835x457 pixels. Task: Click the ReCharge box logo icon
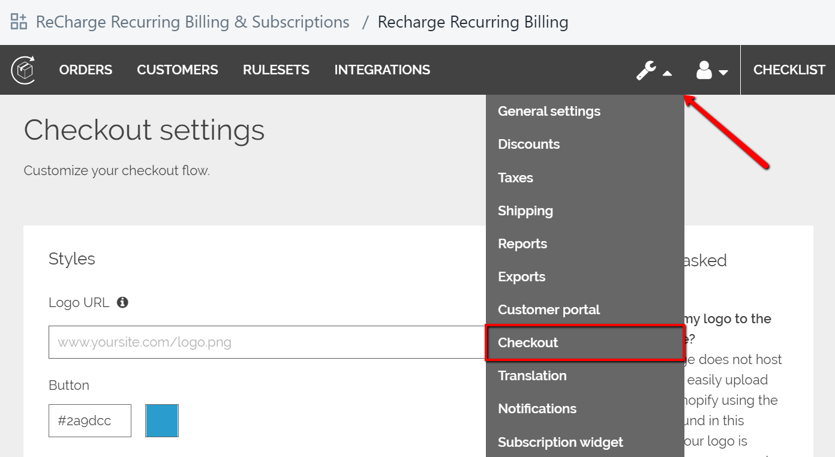[x=23, y=70]
